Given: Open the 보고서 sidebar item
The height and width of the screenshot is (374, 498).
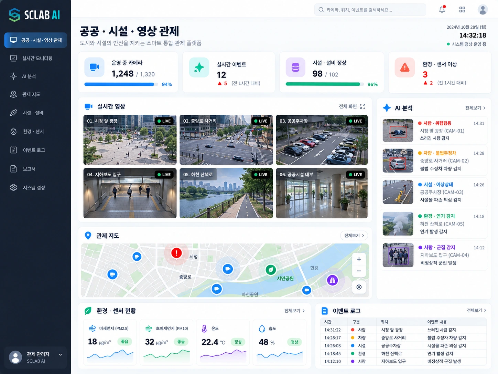Looking at the screenshot, I should tap(35, 169).
